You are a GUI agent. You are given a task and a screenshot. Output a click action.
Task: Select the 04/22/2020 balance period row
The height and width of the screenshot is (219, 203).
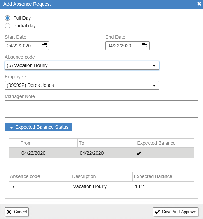coord(101,153)
